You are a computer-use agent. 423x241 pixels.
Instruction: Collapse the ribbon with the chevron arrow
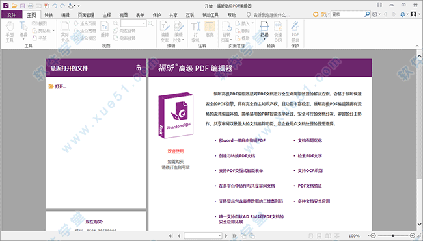(417, 46)
